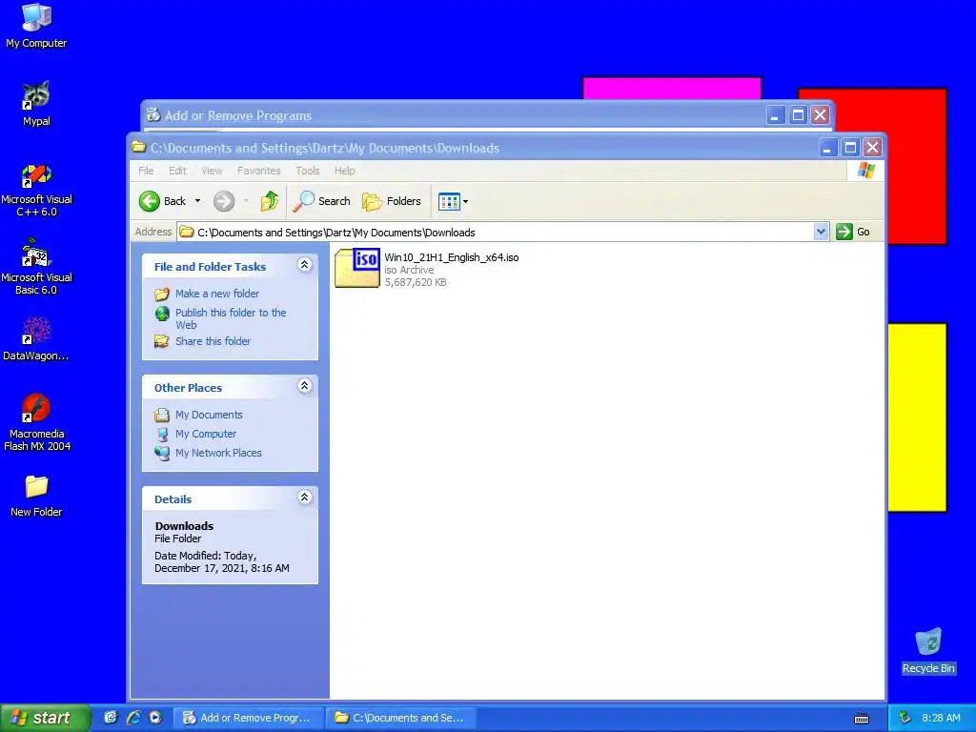The height and width of the screenshot is (732, 976).
Task: Open Search in Explorer toolbar
Action: pyautogui.click(x=322, y=201)
